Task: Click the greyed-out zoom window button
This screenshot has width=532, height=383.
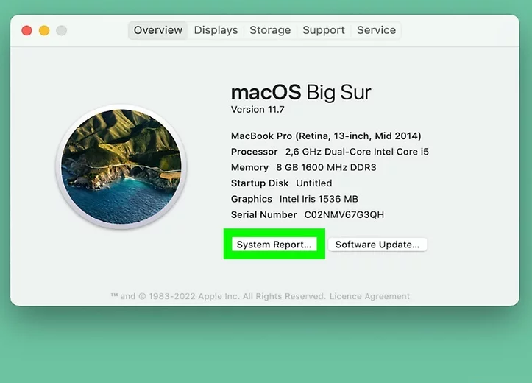Action: [x=61, y=30]
